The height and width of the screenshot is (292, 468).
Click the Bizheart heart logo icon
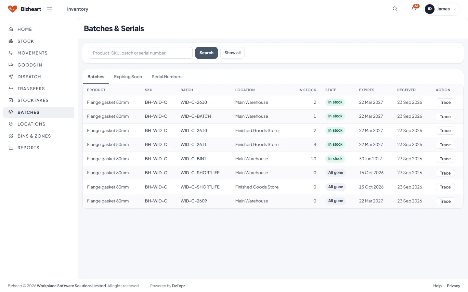click(12, 9)
